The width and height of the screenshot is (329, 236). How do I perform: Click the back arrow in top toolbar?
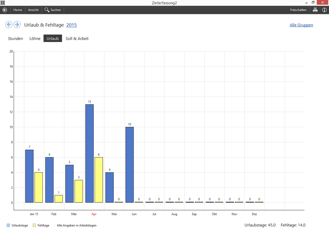click(x=5, y=10)
